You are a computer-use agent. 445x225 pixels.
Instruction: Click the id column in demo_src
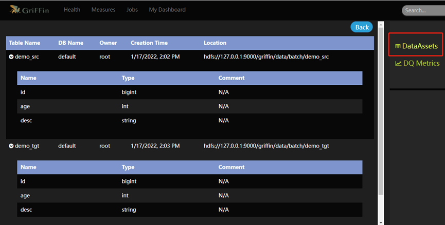[x=23, y=92]
